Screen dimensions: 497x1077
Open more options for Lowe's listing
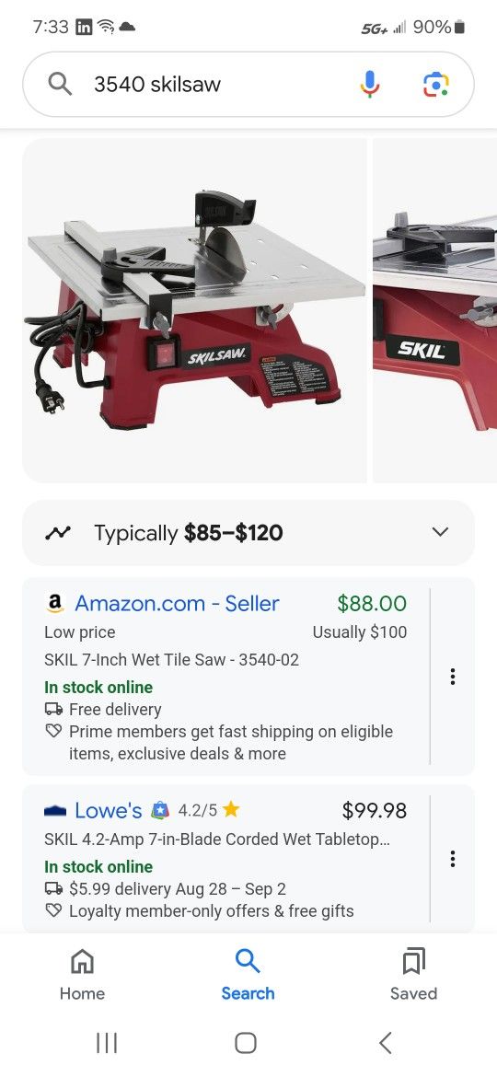[x=453, y=859]
